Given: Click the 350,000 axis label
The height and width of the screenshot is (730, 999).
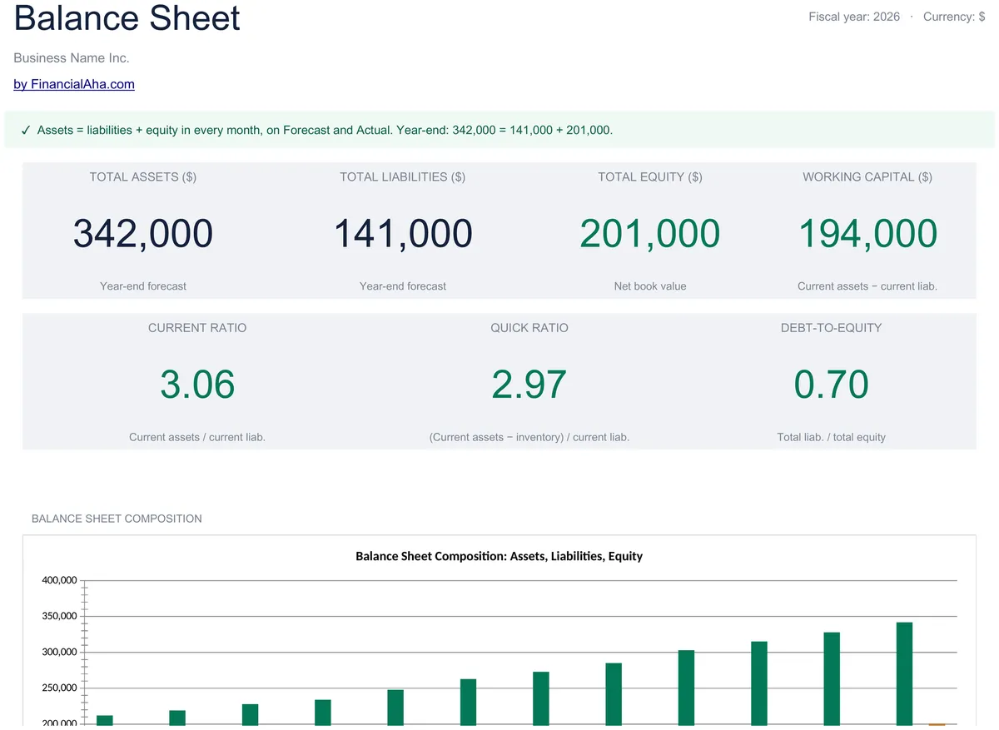Looking at the screenshot, I should 59,616.
